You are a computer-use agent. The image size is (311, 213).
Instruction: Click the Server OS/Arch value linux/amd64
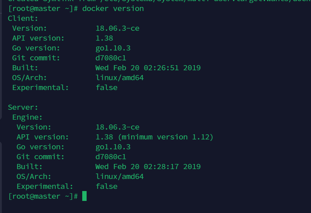click(x=120, y=176)
